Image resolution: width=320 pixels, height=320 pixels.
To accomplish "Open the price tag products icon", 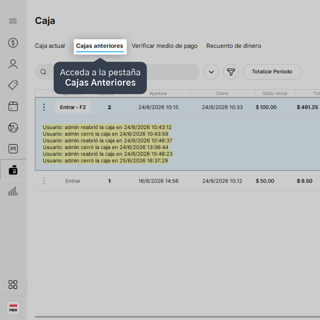I will tap(13, 85).
